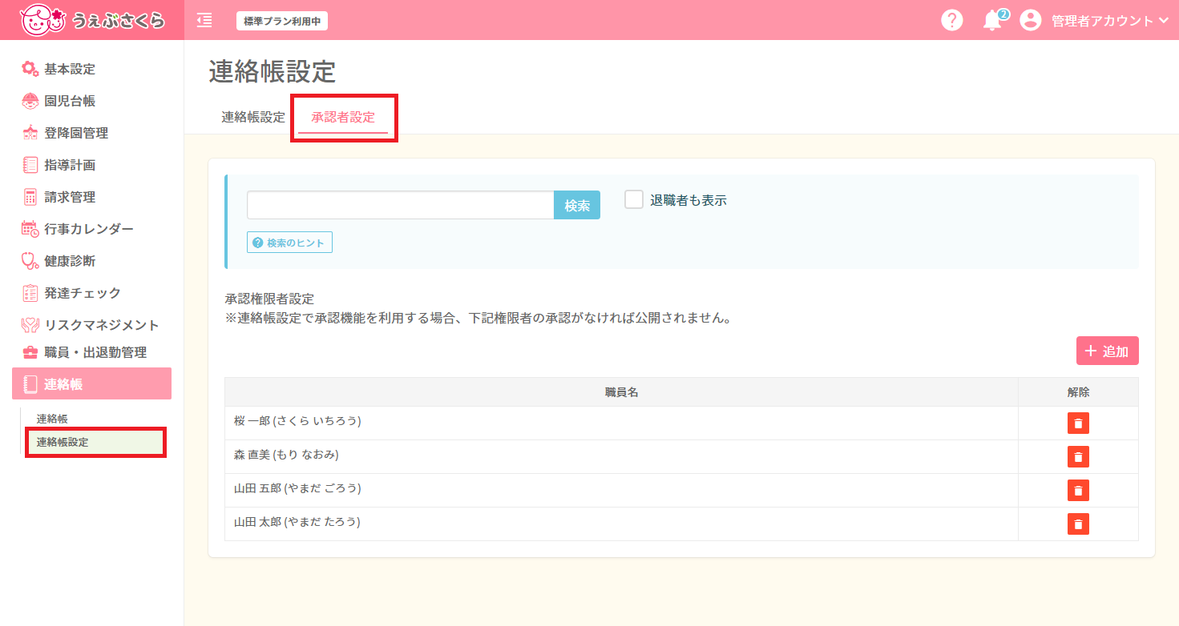The height and width of the screenshot is (626, 1179).
Task: Select row 山田 五郎 (やまだ ごろう)
Action: coord(681,491)
